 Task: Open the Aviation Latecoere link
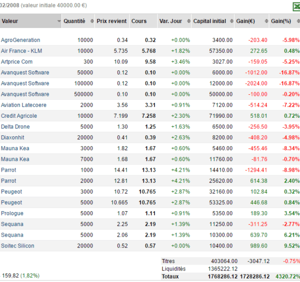(23, 105)
